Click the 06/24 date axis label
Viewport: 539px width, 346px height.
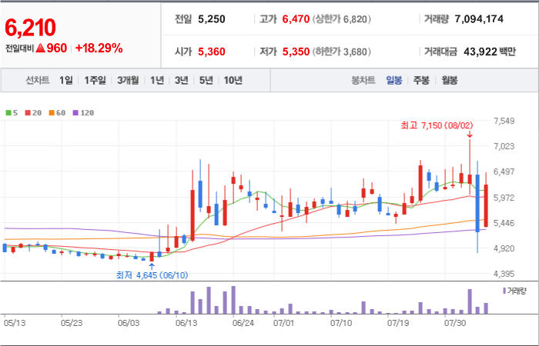[243, 324]
